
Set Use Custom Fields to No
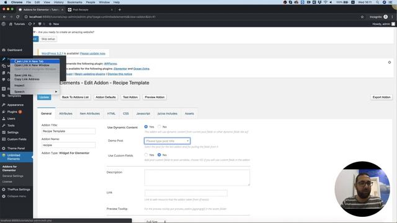click(x=159, y=154)
